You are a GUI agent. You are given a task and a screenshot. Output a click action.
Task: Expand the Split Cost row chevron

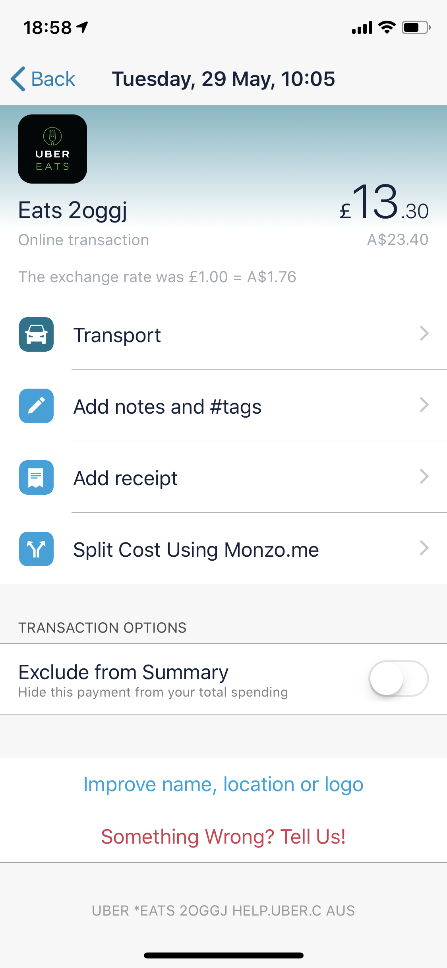(424, 548)
